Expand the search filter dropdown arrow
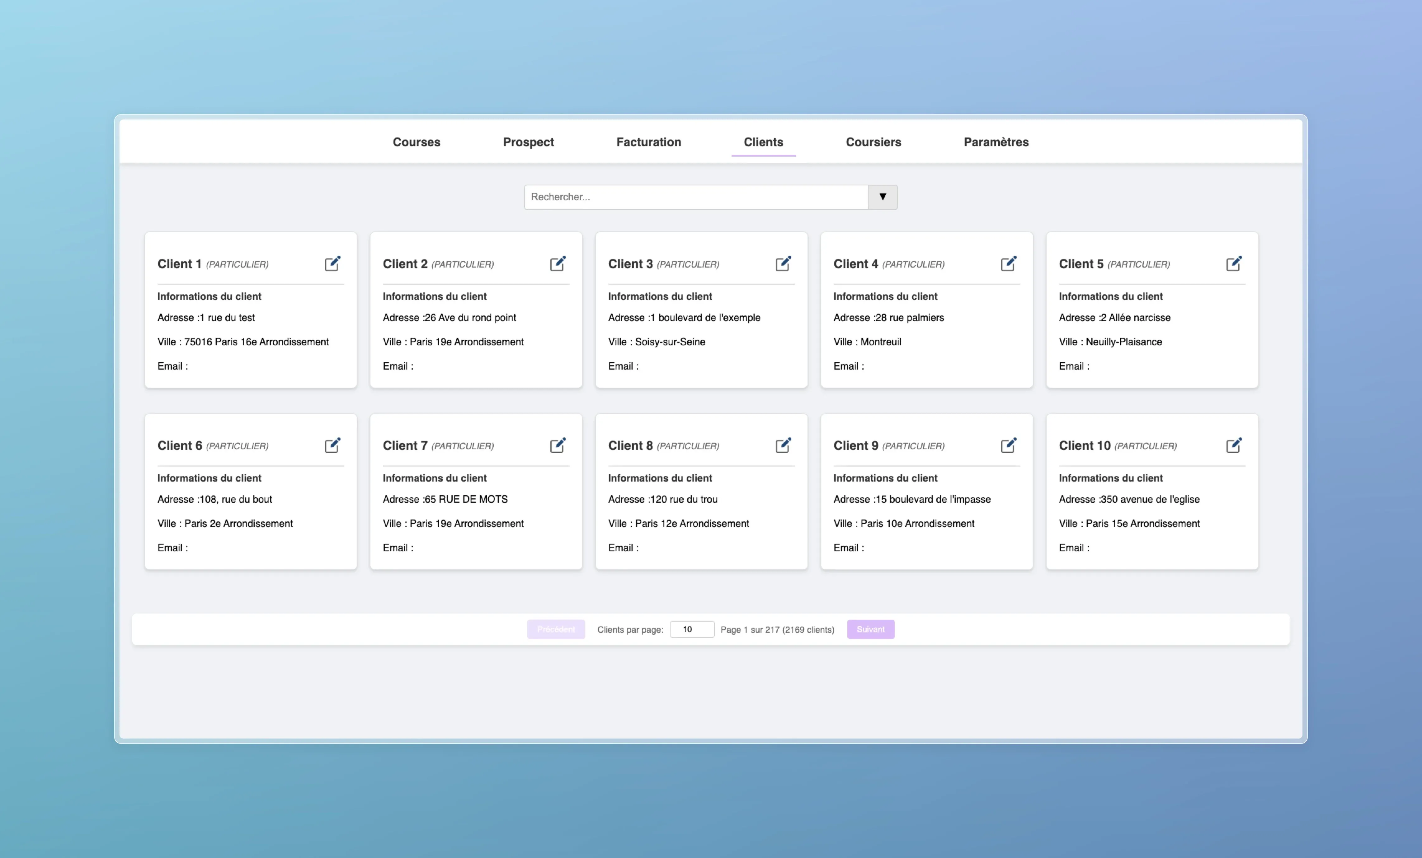The width and height of the screenshot is (1422, 858). tap(883, 197)
